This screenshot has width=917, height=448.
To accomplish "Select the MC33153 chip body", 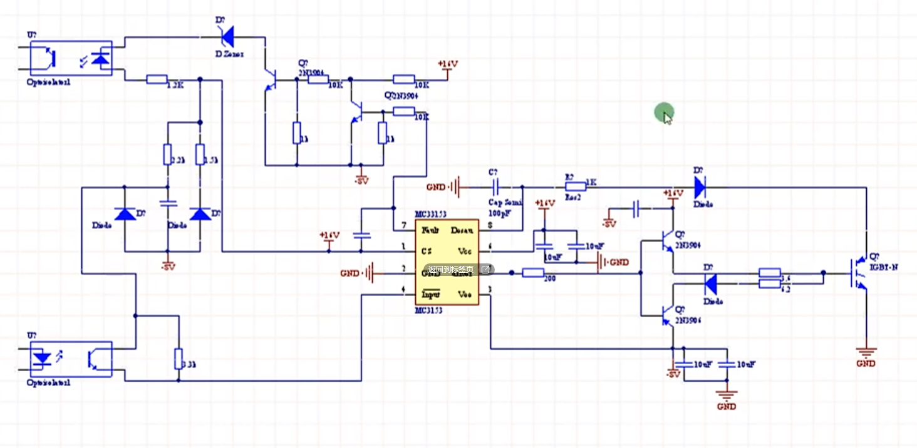I will [x=447, y=262].
